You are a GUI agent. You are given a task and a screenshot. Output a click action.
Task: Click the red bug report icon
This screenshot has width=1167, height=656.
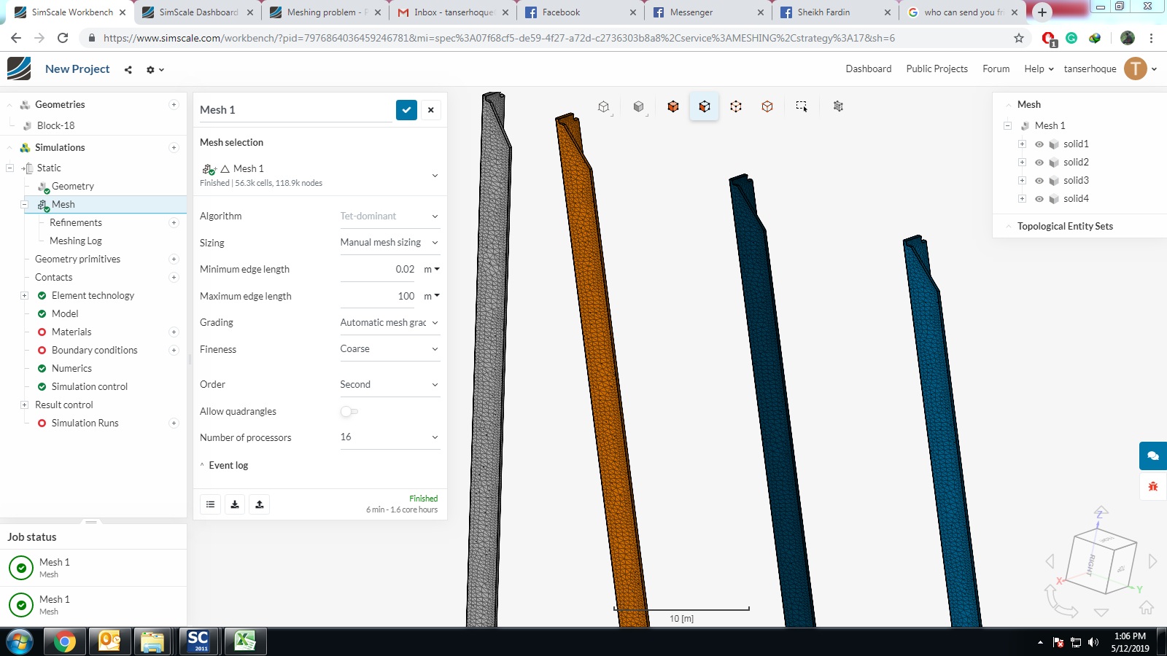1153,486
